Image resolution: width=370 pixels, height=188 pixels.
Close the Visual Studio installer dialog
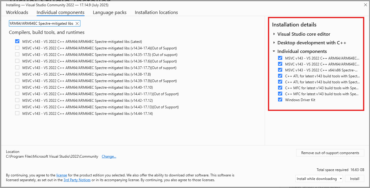pyautogui.click(x=365, y=5)
